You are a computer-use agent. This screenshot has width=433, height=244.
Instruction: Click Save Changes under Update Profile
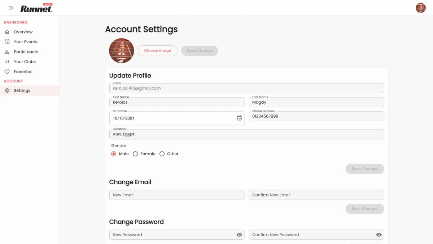(x=364, y=169)
